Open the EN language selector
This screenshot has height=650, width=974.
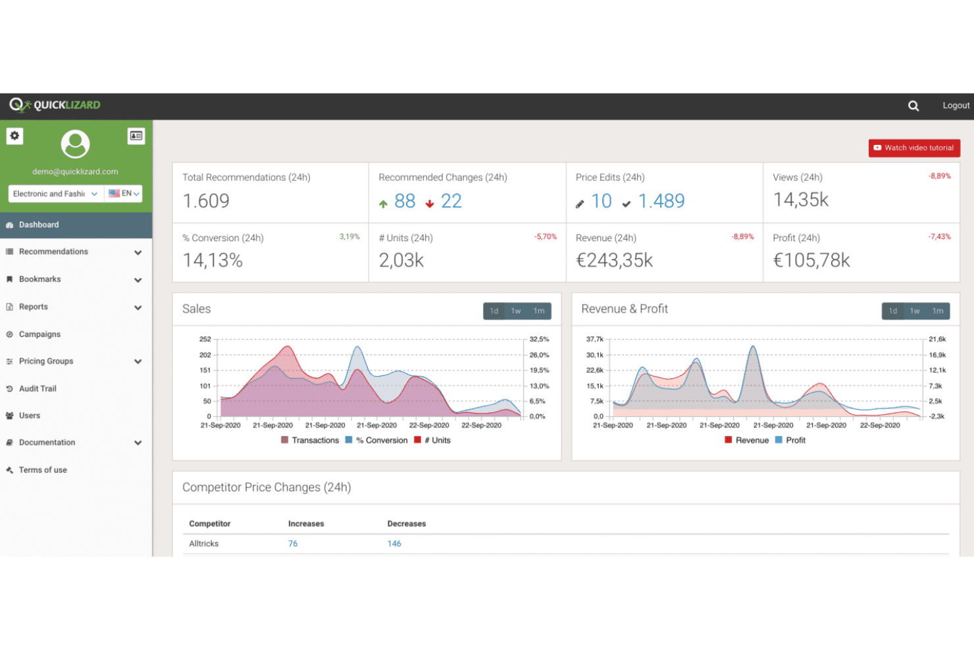[124, 194]
